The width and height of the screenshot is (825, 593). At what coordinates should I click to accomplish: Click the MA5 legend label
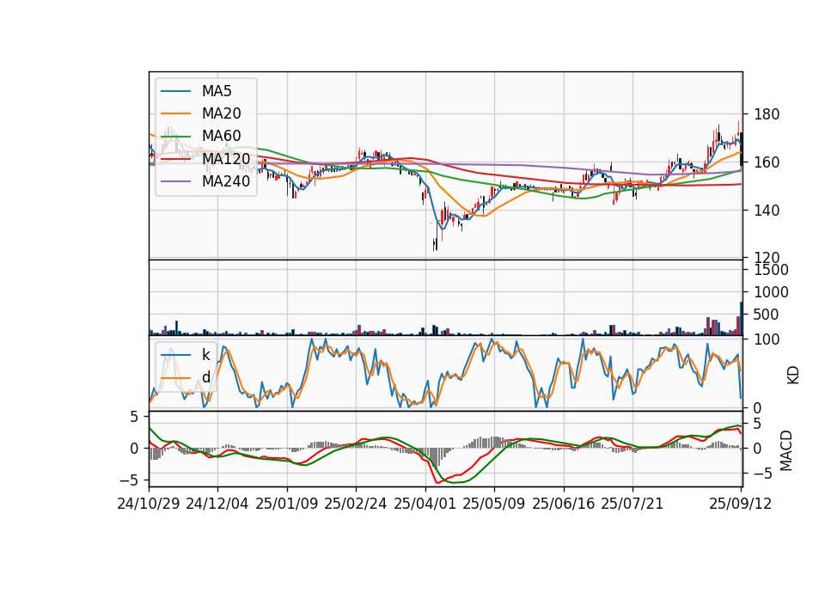[217, 91]
